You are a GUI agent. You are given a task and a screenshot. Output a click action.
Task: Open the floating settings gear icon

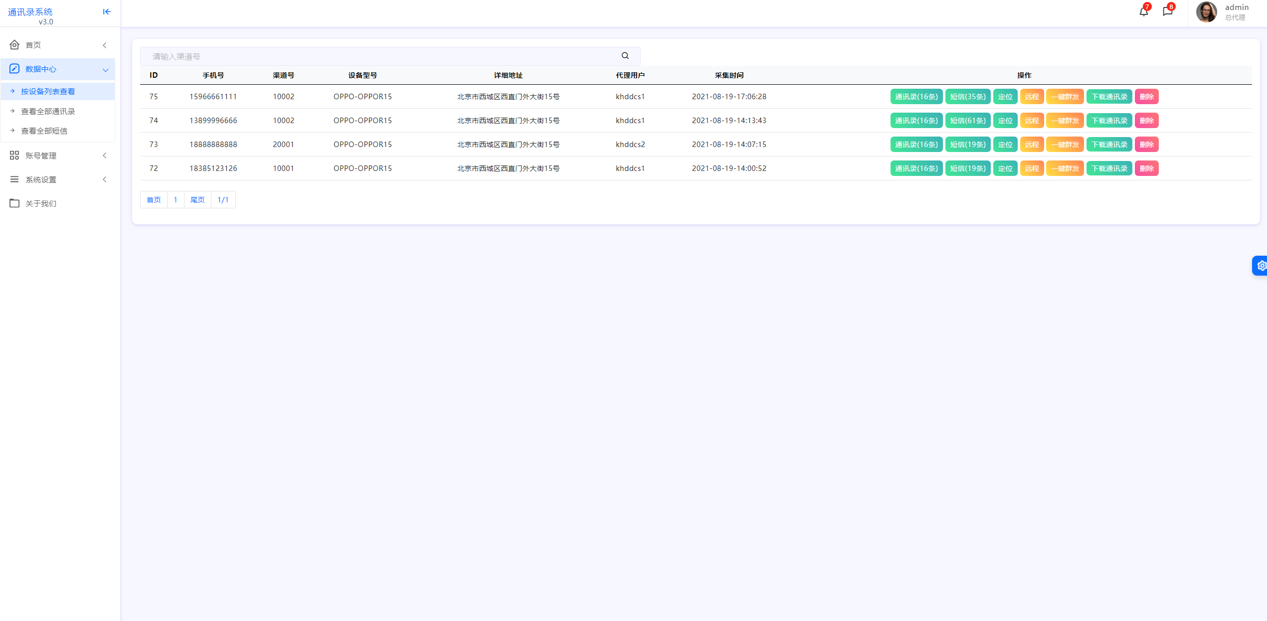click(1261, 266)
